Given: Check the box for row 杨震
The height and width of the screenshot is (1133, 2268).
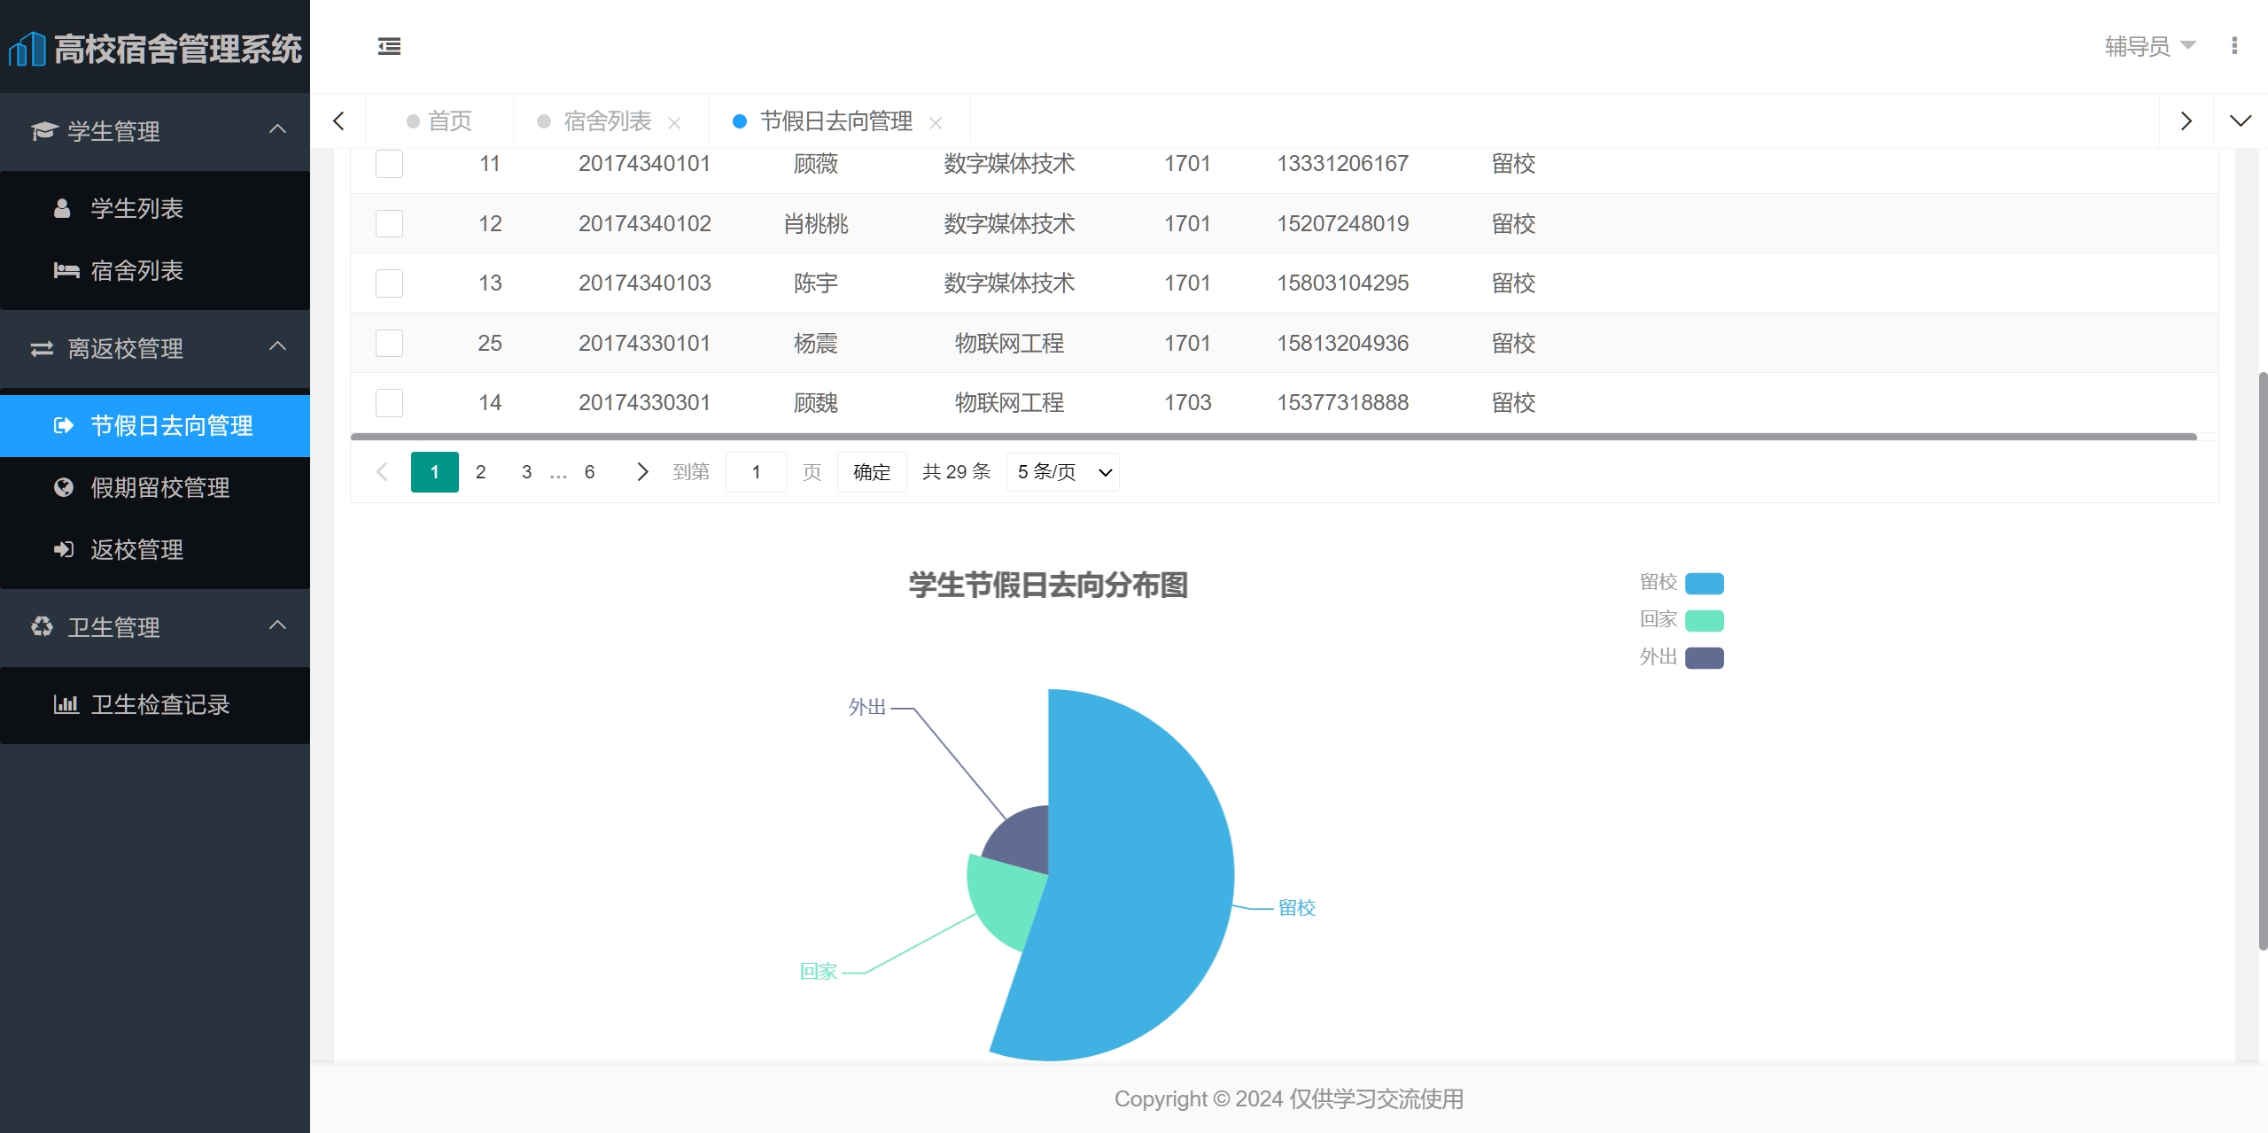Looking at the screenshot, I should [x=389, y=343].
